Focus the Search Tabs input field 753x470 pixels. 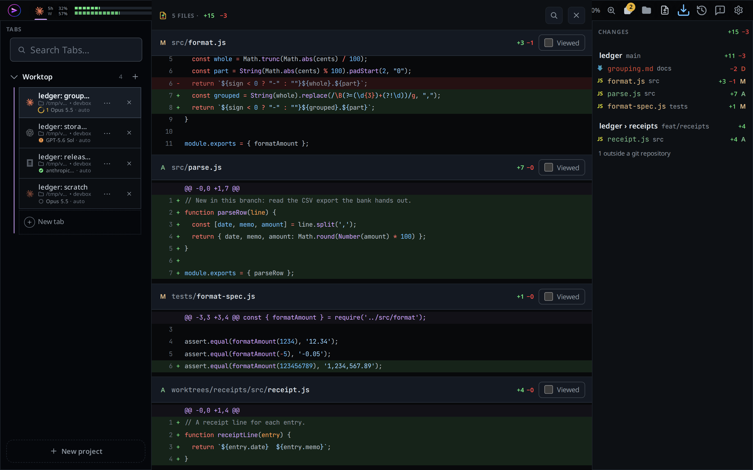(x=76, y=50)
